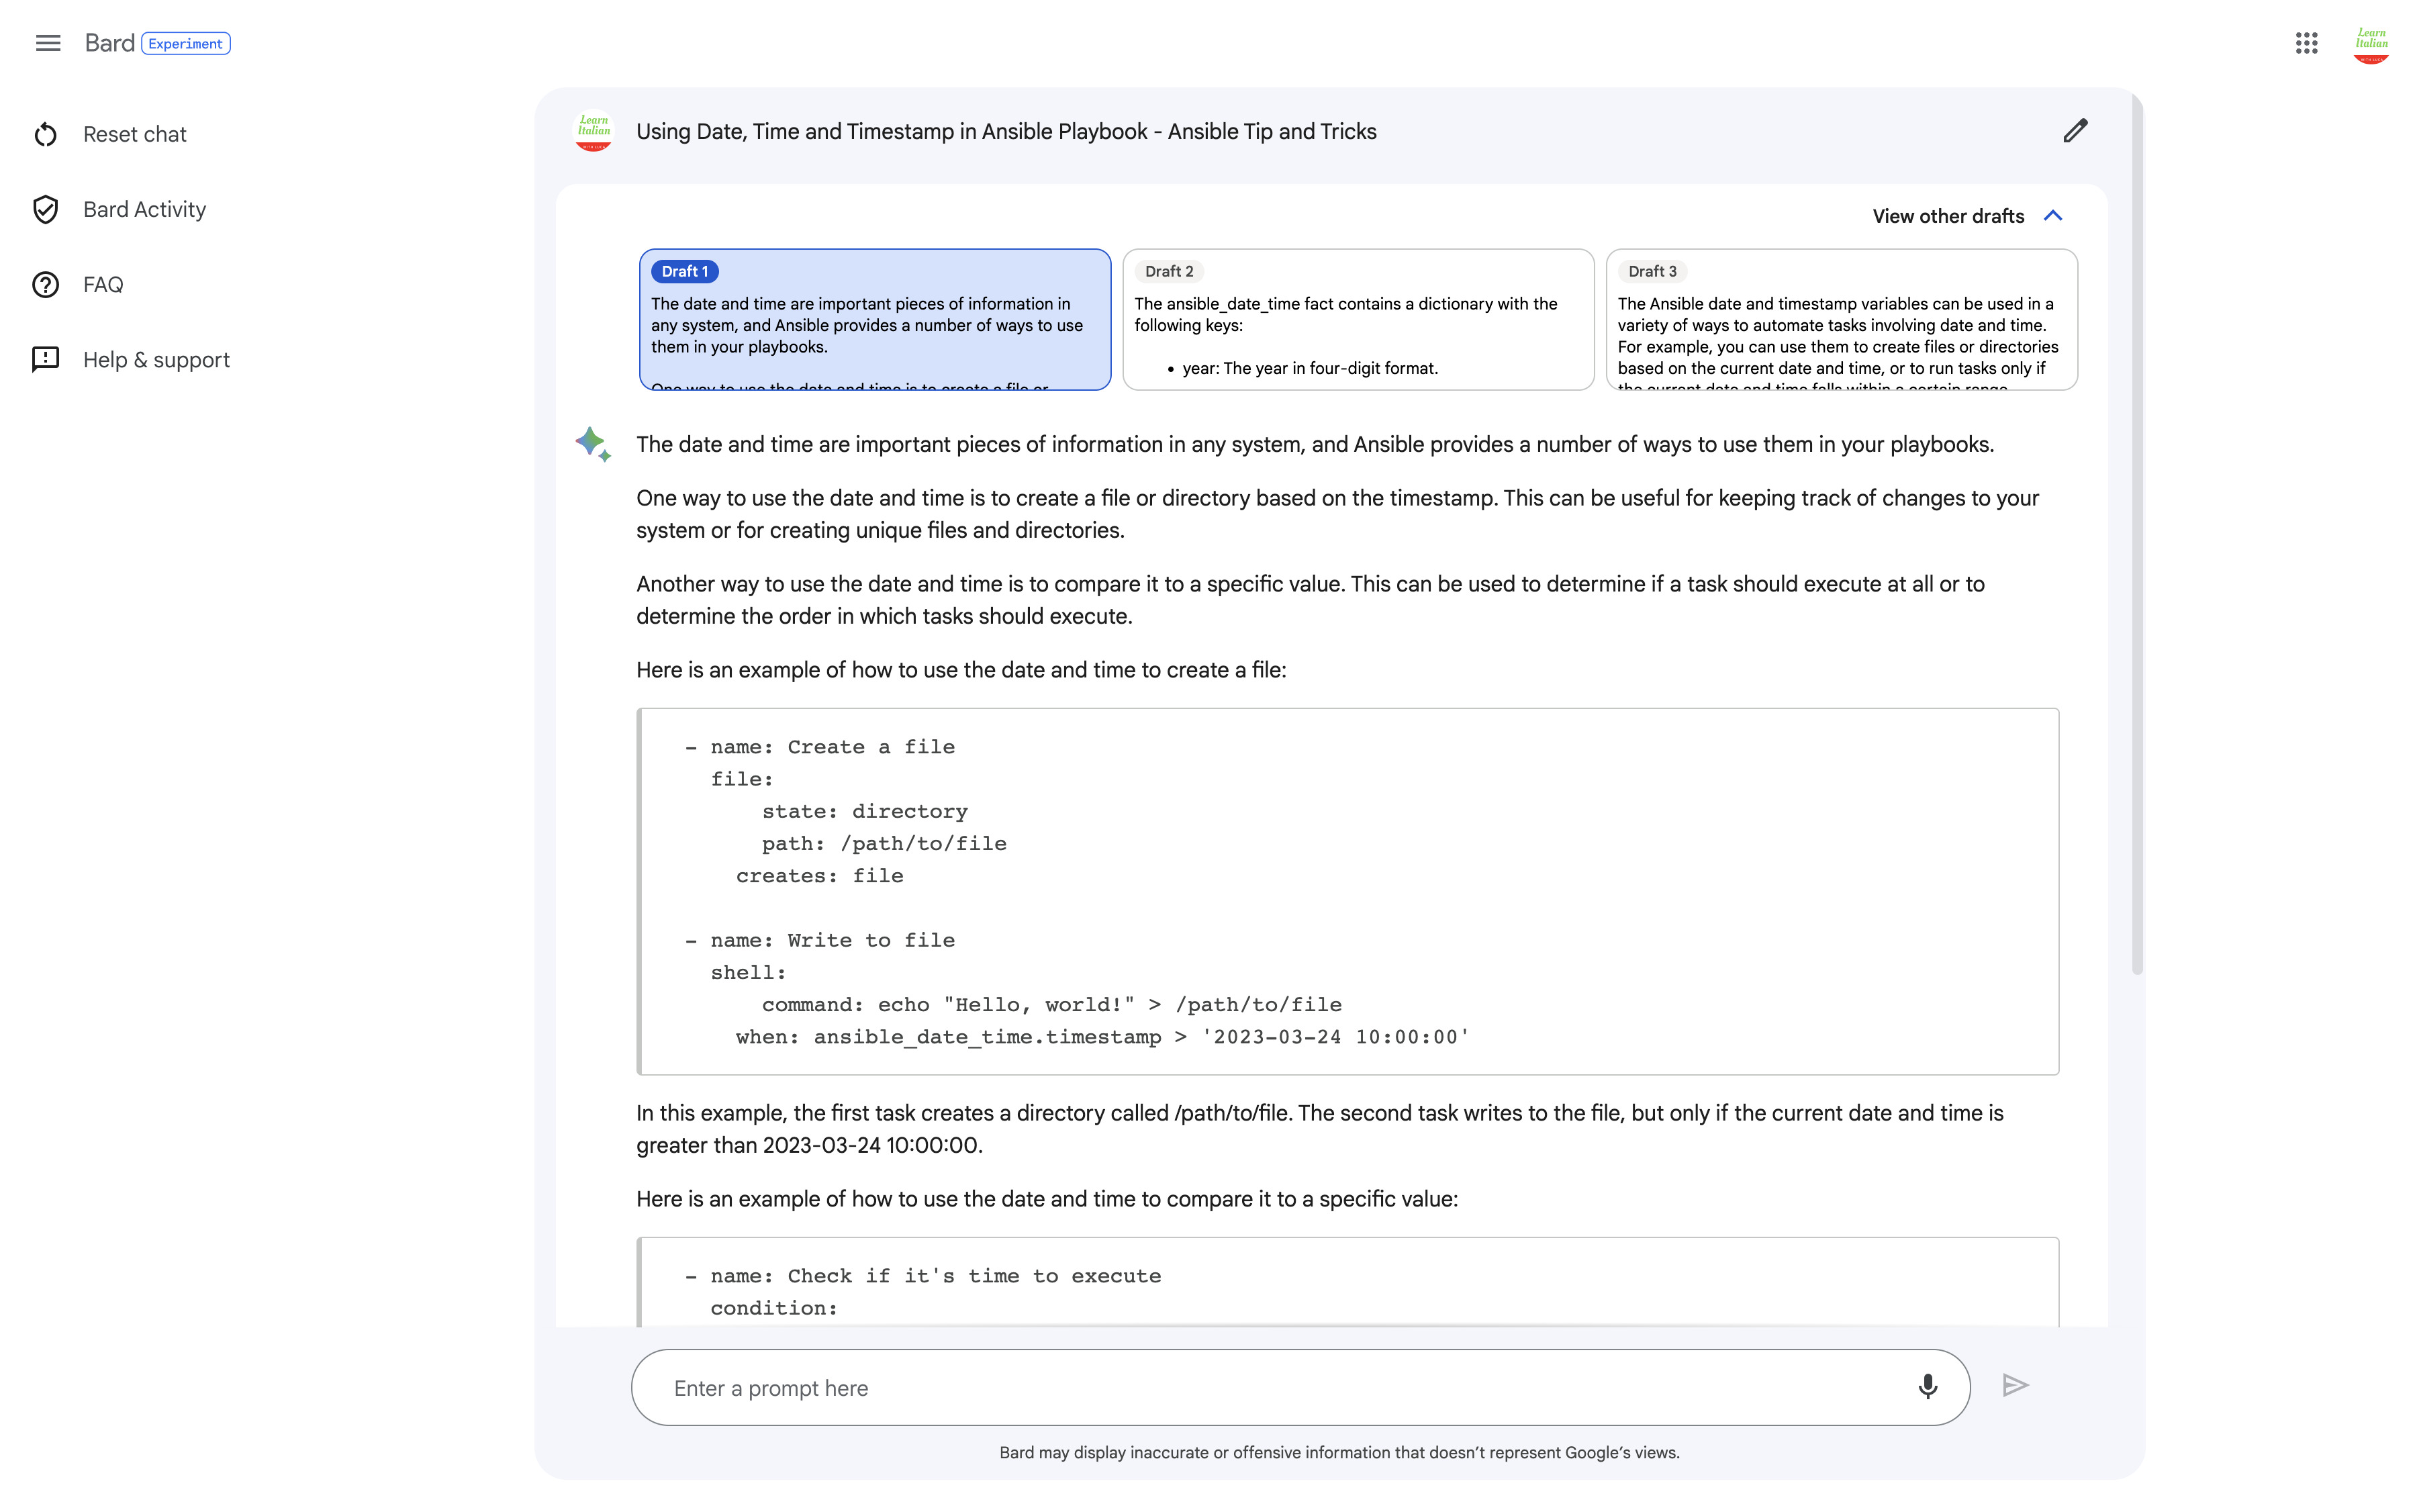Click 'name: Write to file' code line

click(x=820, y=941)
